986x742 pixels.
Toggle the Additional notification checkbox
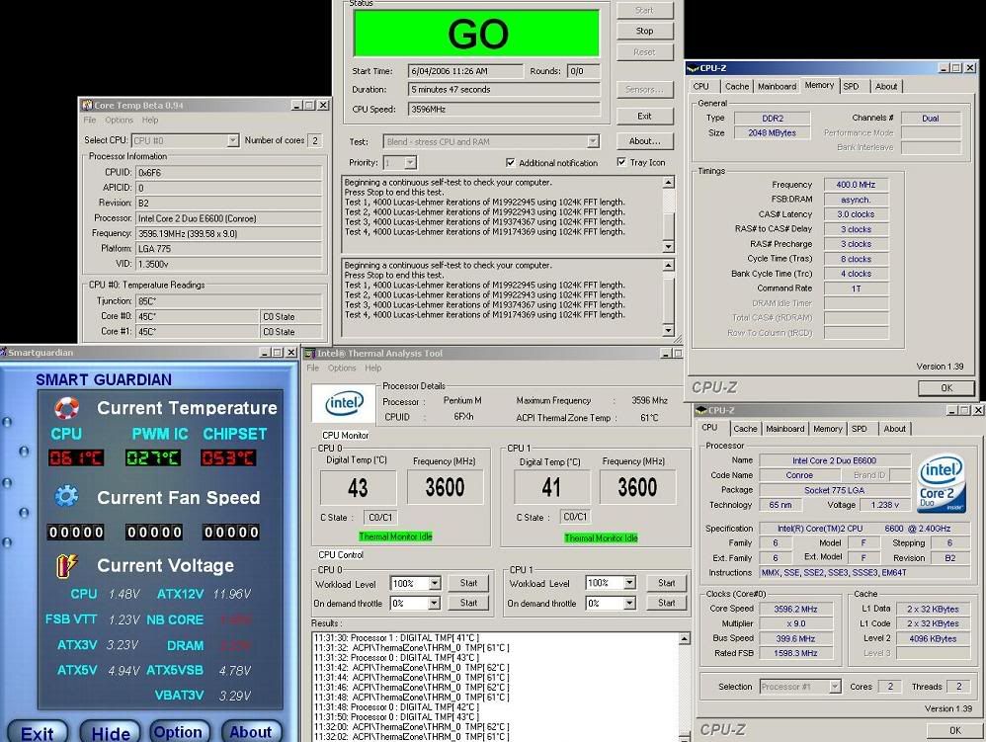[510, 162]
